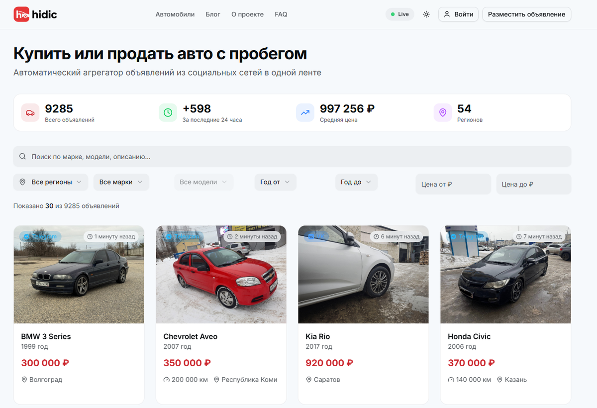Screen dimensions: 597x408
Task: Click the Honda Civic title
Action: pos(469,336)
